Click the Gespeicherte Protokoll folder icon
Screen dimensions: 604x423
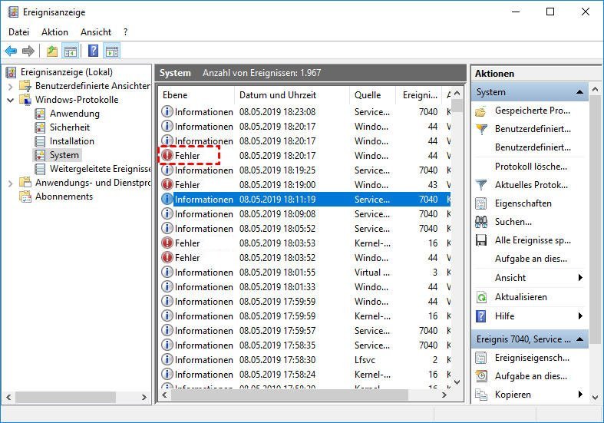481,111
